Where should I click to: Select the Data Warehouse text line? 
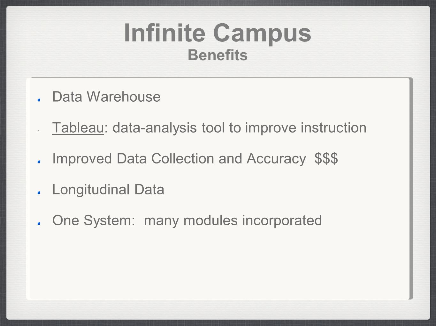106,97
